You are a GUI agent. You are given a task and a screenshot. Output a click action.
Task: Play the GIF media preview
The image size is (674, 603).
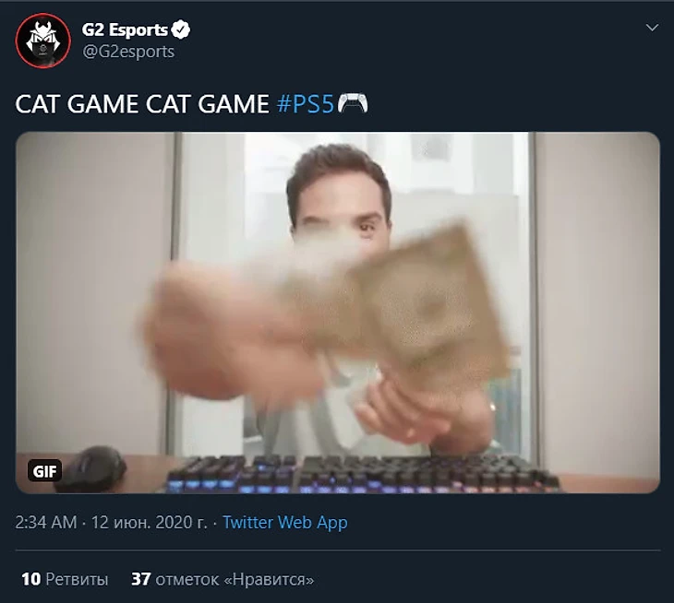click(x=338, y=313)
